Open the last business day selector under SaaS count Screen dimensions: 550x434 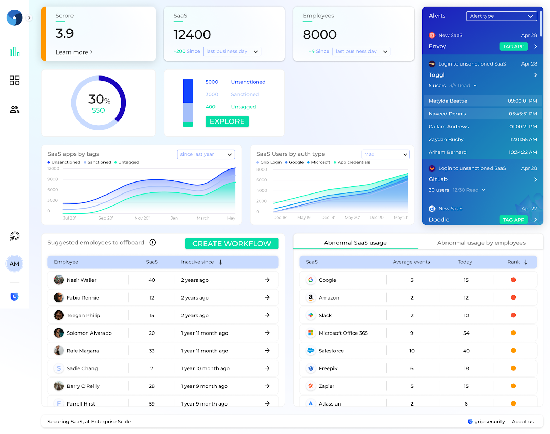tap(232, 51)
